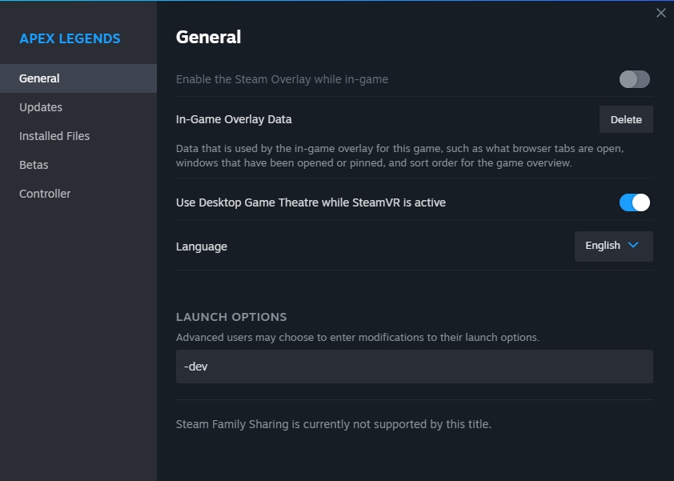Image resolution: width=674 pixels, height=481 pixels.
Task: Click the 'Enable the Steam Overlay' label
Action: [282, 79]
